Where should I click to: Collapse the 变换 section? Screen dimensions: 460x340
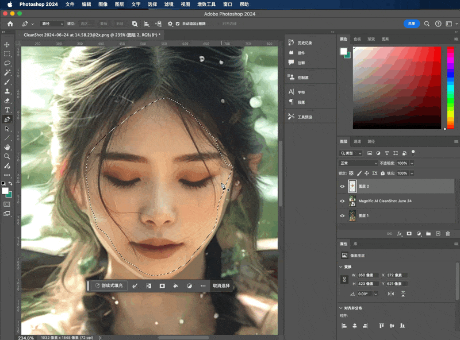341,267
